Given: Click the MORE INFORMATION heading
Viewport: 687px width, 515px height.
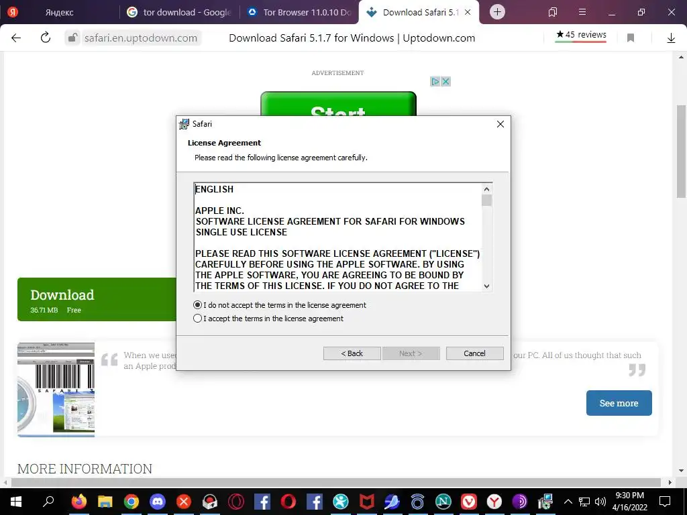Looking at the screenshot, I should pos(85,469).
